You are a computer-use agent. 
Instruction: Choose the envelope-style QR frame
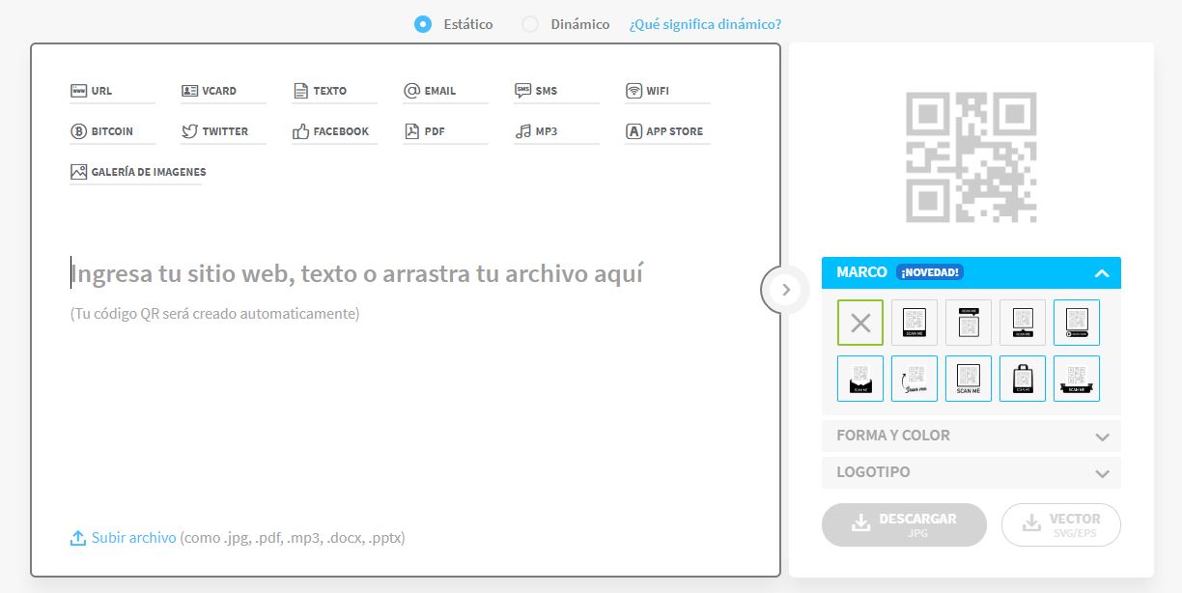click(860, 379)
